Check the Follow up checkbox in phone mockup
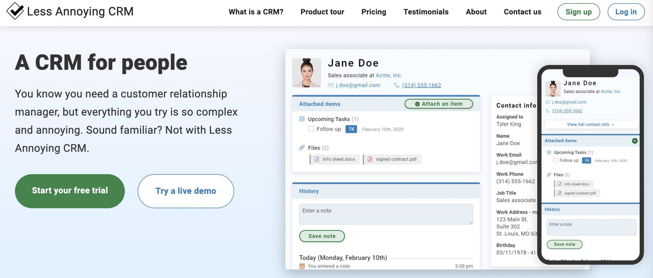653x278 pixels. tap(555, 160)
